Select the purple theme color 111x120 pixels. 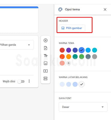69,50
